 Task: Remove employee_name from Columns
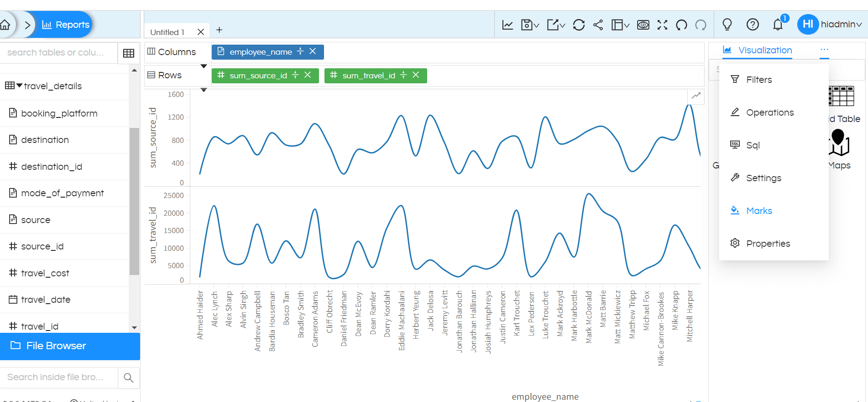313,51
